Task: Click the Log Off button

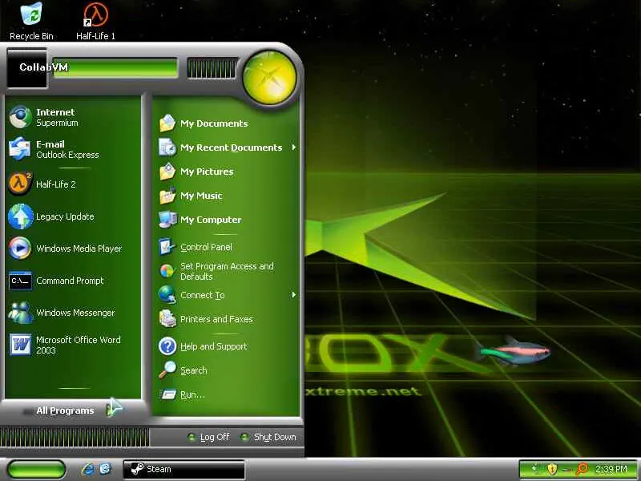Action: [x=209, y=437]
